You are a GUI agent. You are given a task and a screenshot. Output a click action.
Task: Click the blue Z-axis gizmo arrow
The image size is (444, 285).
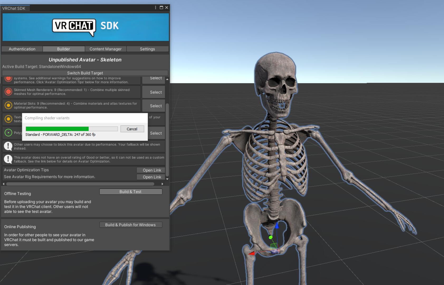pyautogui.click(x=277, y=226)
